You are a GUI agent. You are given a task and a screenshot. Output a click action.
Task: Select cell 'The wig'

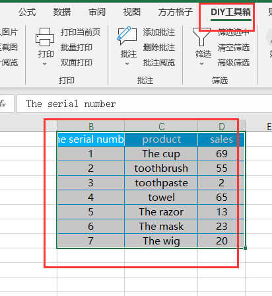161,241
